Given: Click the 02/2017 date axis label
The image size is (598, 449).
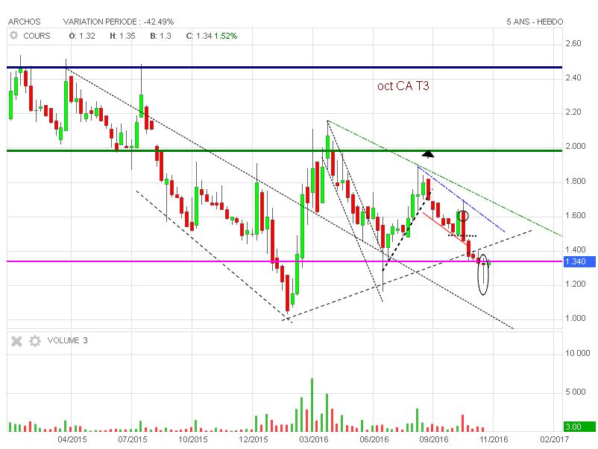Looking at the screenshot, I should pos(554,439).
